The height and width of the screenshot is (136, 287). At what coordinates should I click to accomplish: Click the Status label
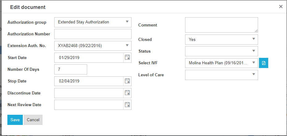(145, 51)
